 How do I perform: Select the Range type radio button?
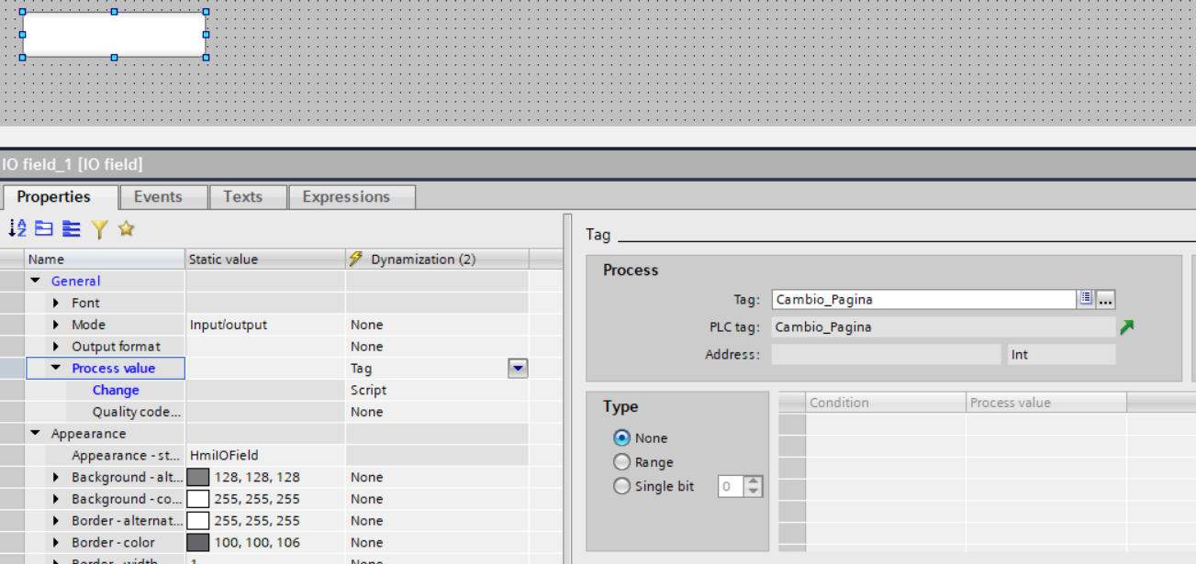pos(622,462)
